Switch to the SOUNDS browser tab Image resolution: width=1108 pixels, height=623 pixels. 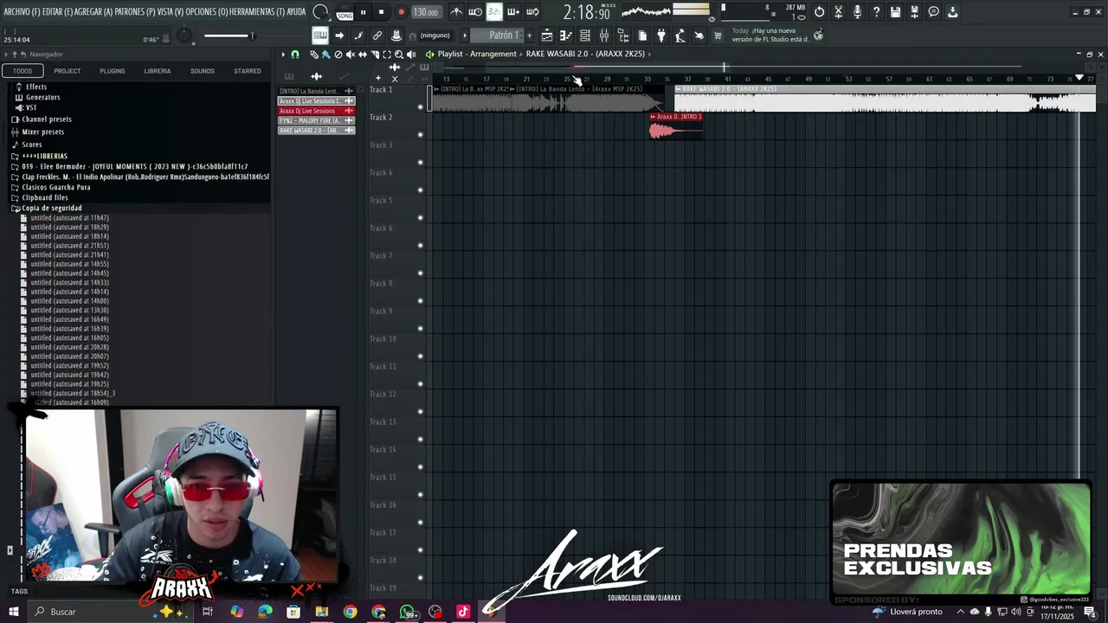(x=202, y=71)
